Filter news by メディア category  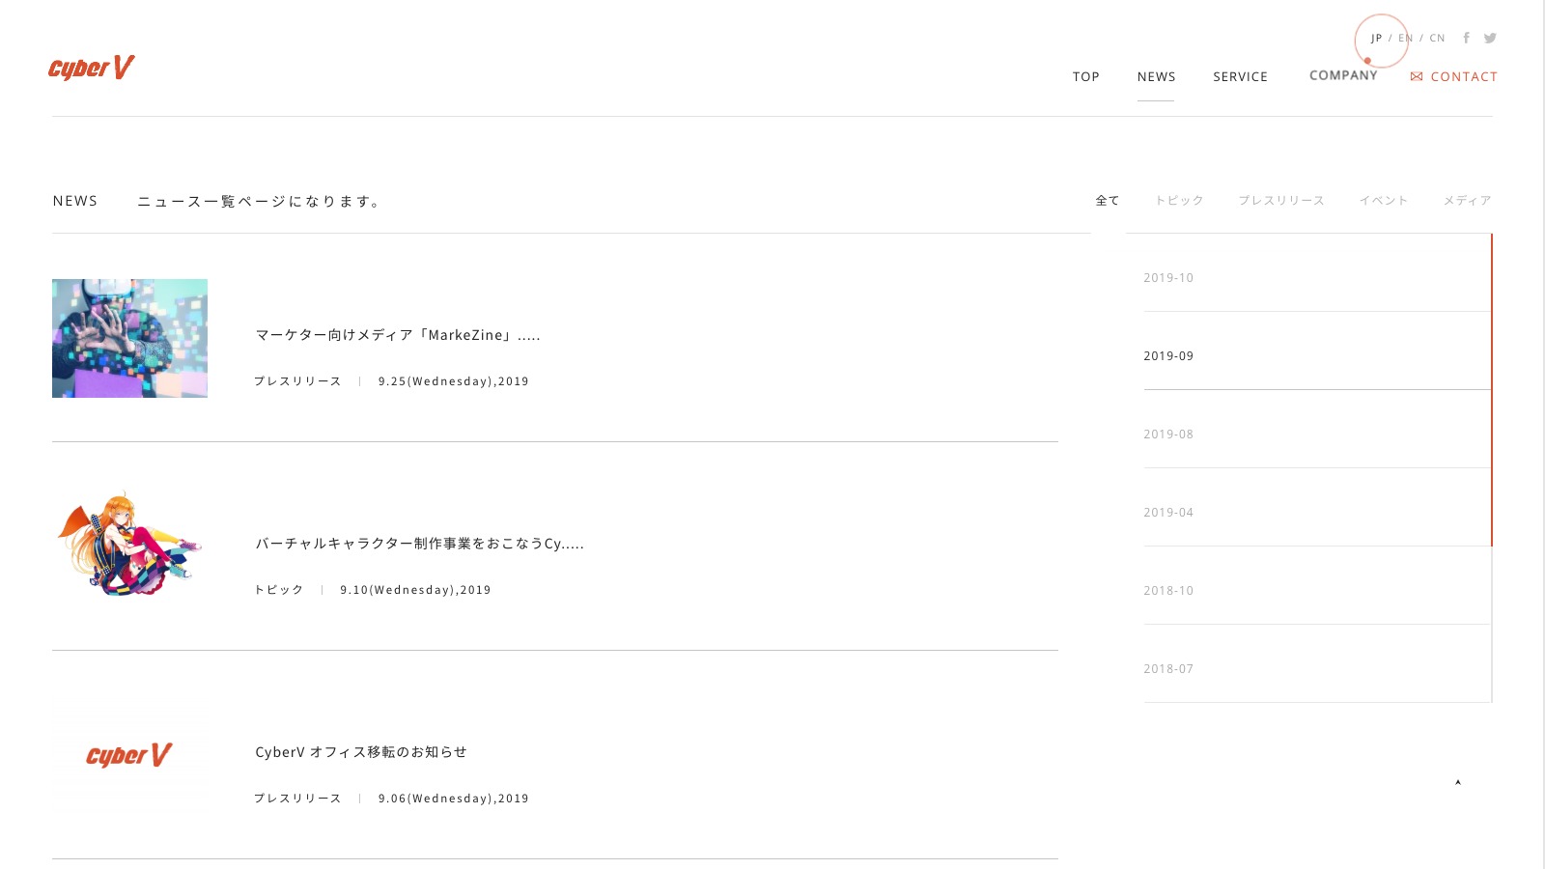(1467, 201)
